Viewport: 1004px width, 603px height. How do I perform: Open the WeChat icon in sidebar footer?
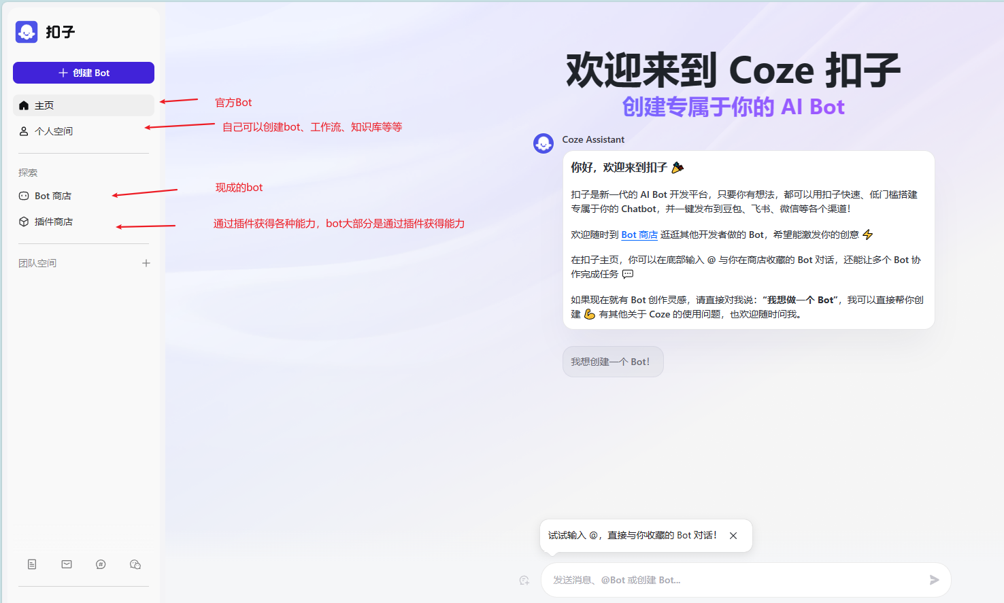pyautogui.click(x=135, y=564)
